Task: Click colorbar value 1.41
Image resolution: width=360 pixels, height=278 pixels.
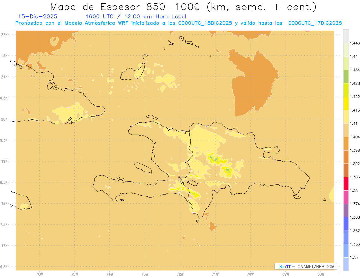Action: (354, 123)
